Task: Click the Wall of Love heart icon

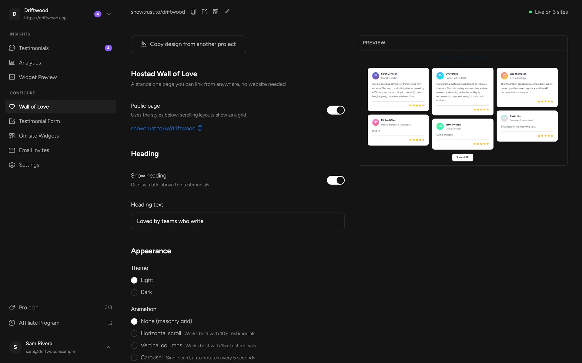Action: click(x=12, y=106)
